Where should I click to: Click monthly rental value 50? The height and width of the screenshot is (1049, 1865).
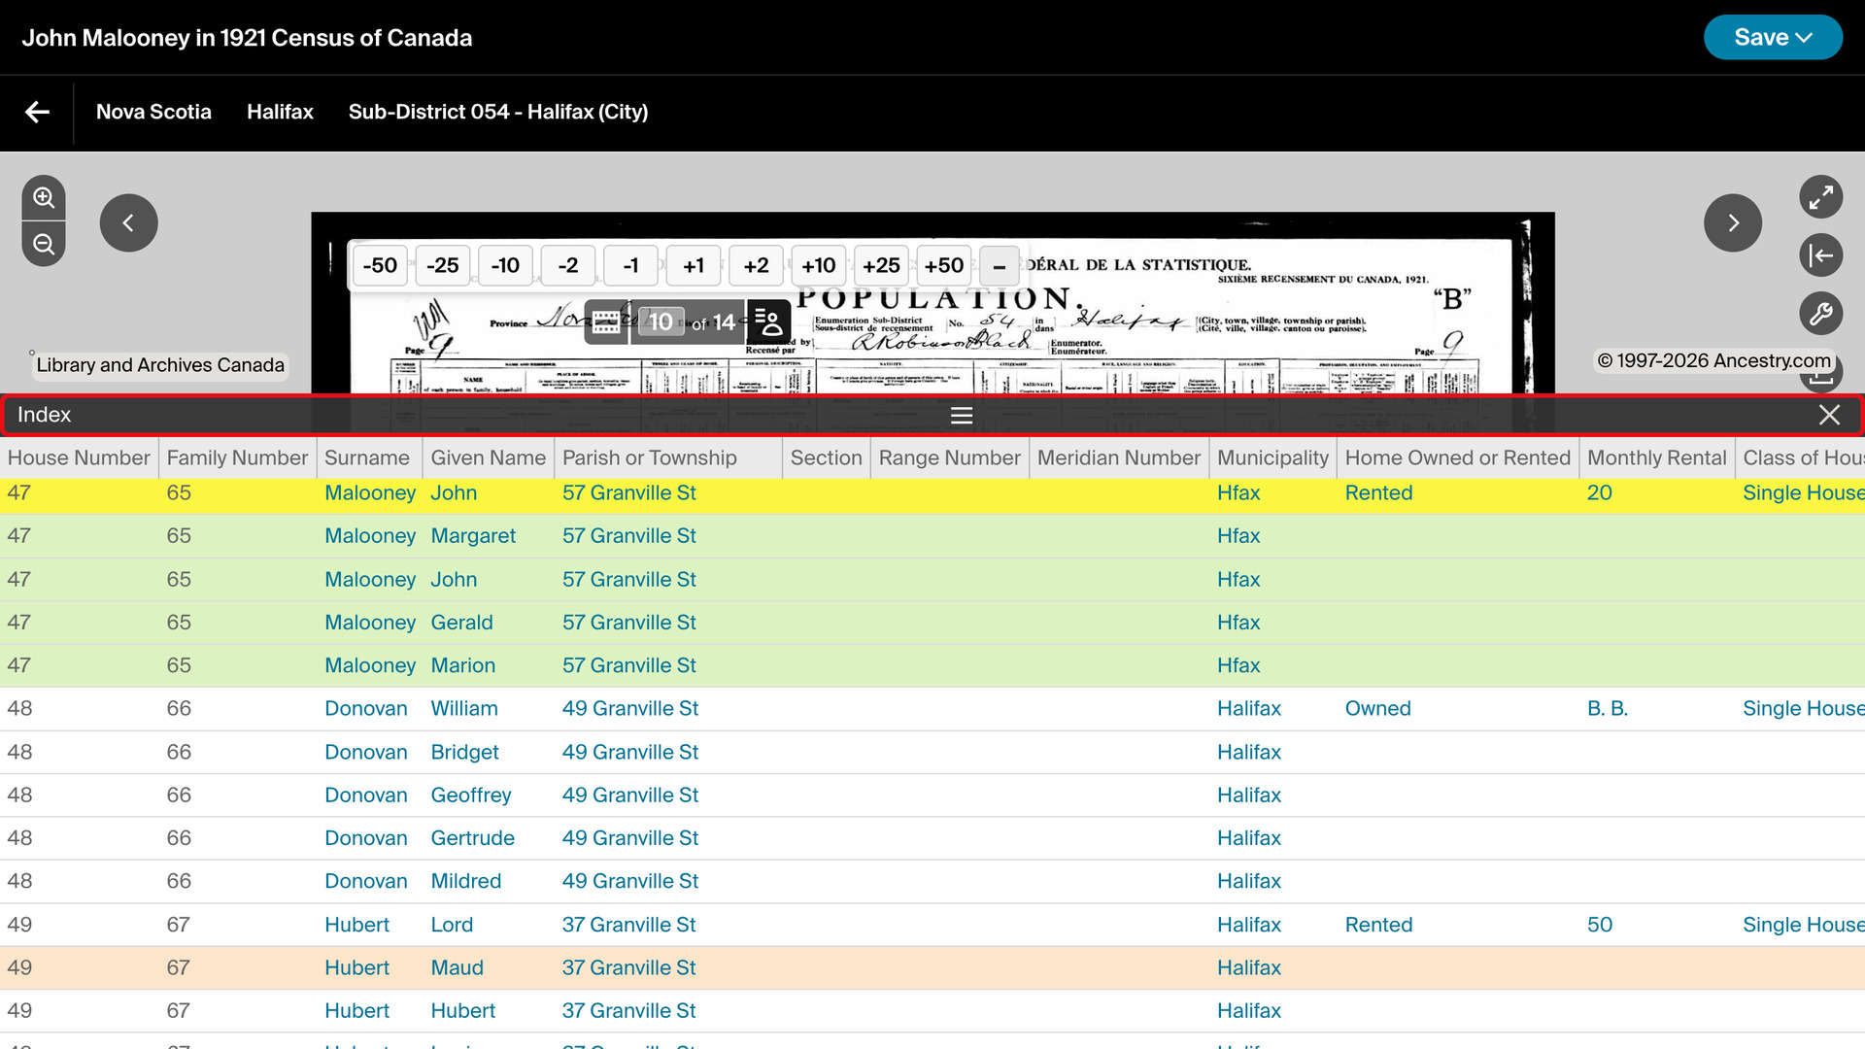click(x=1600, y=925)
